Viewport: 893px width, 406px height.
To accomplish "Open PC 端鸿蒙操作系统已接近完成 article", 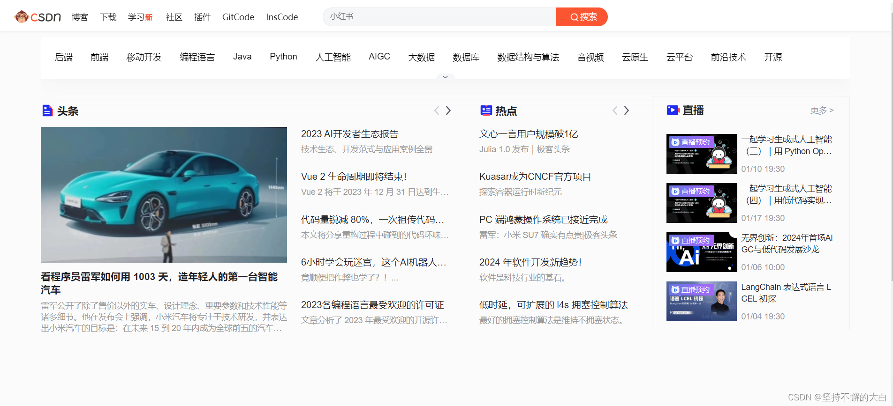I will (x=543, y=220).
